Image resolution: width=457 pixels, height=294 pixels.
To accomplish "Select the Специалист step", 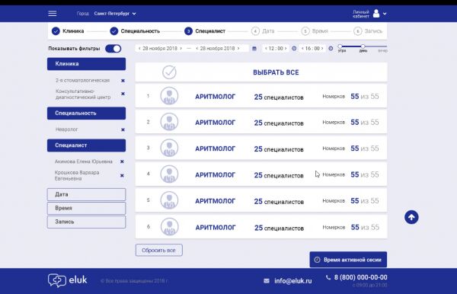I will coord(205,31).
